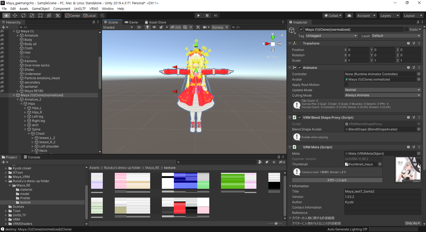The image size is (426, 232).
Task: Select the Rotate tool
Action: (x=23, y=15)
